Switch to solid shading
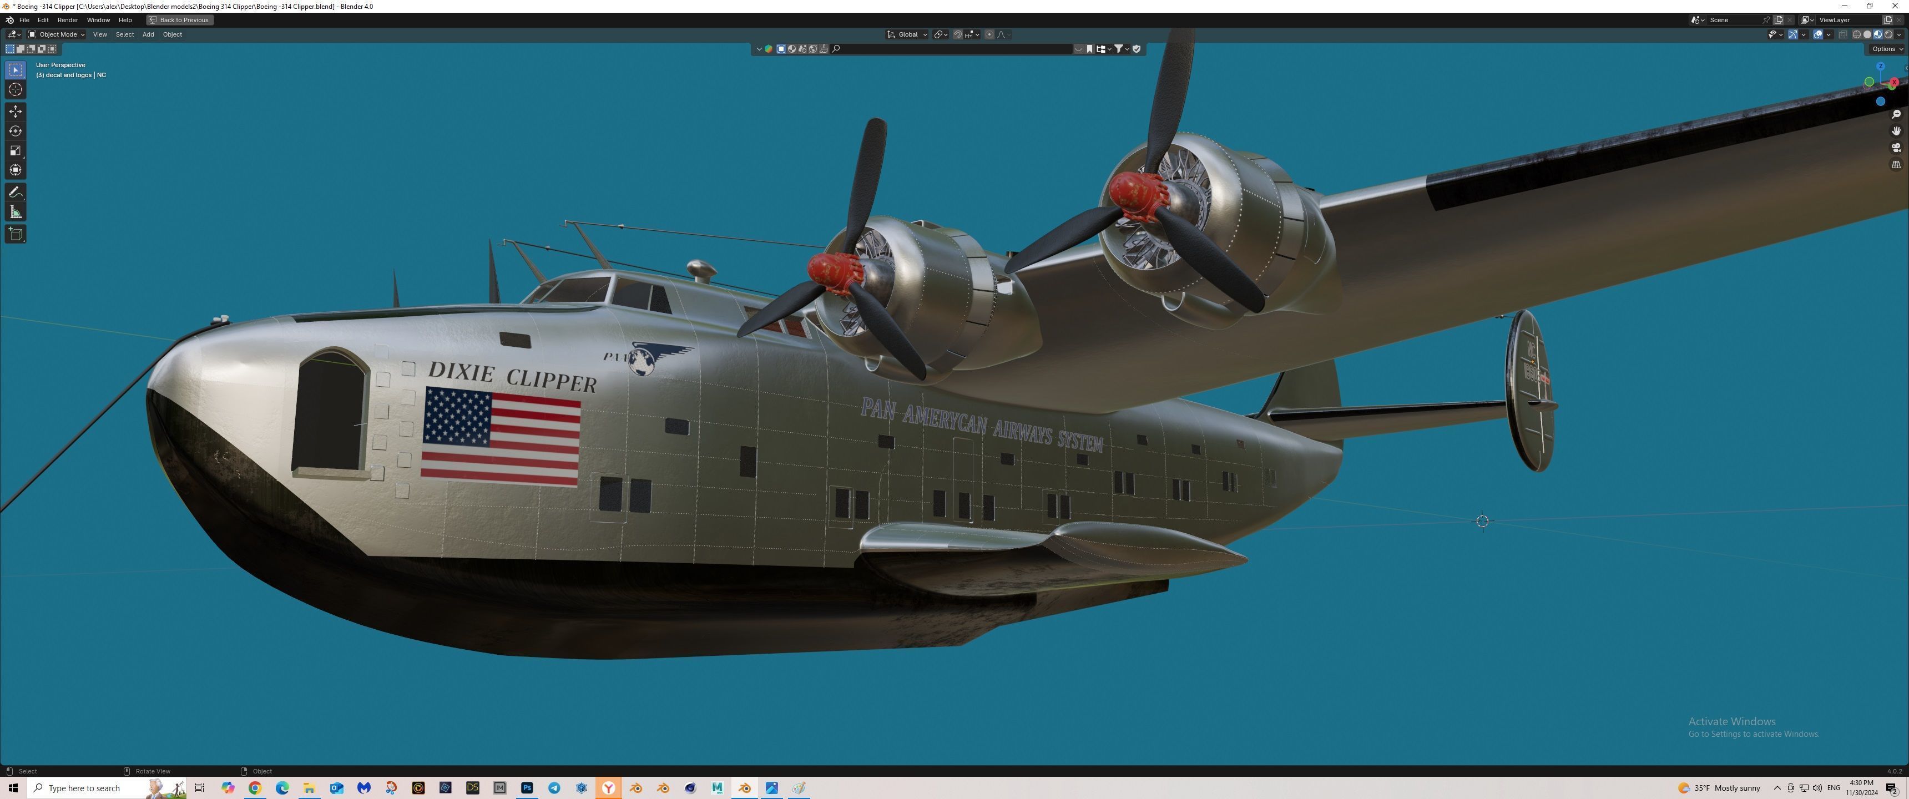 (1867, 34)
